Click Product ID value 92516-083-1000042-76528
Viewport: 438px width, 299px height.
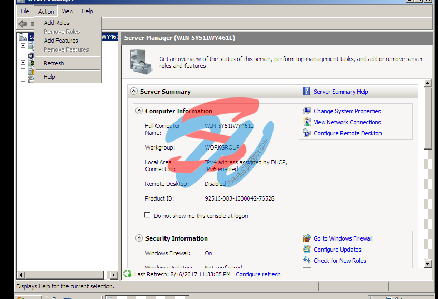pyautogui.click(x=239, y=198)
